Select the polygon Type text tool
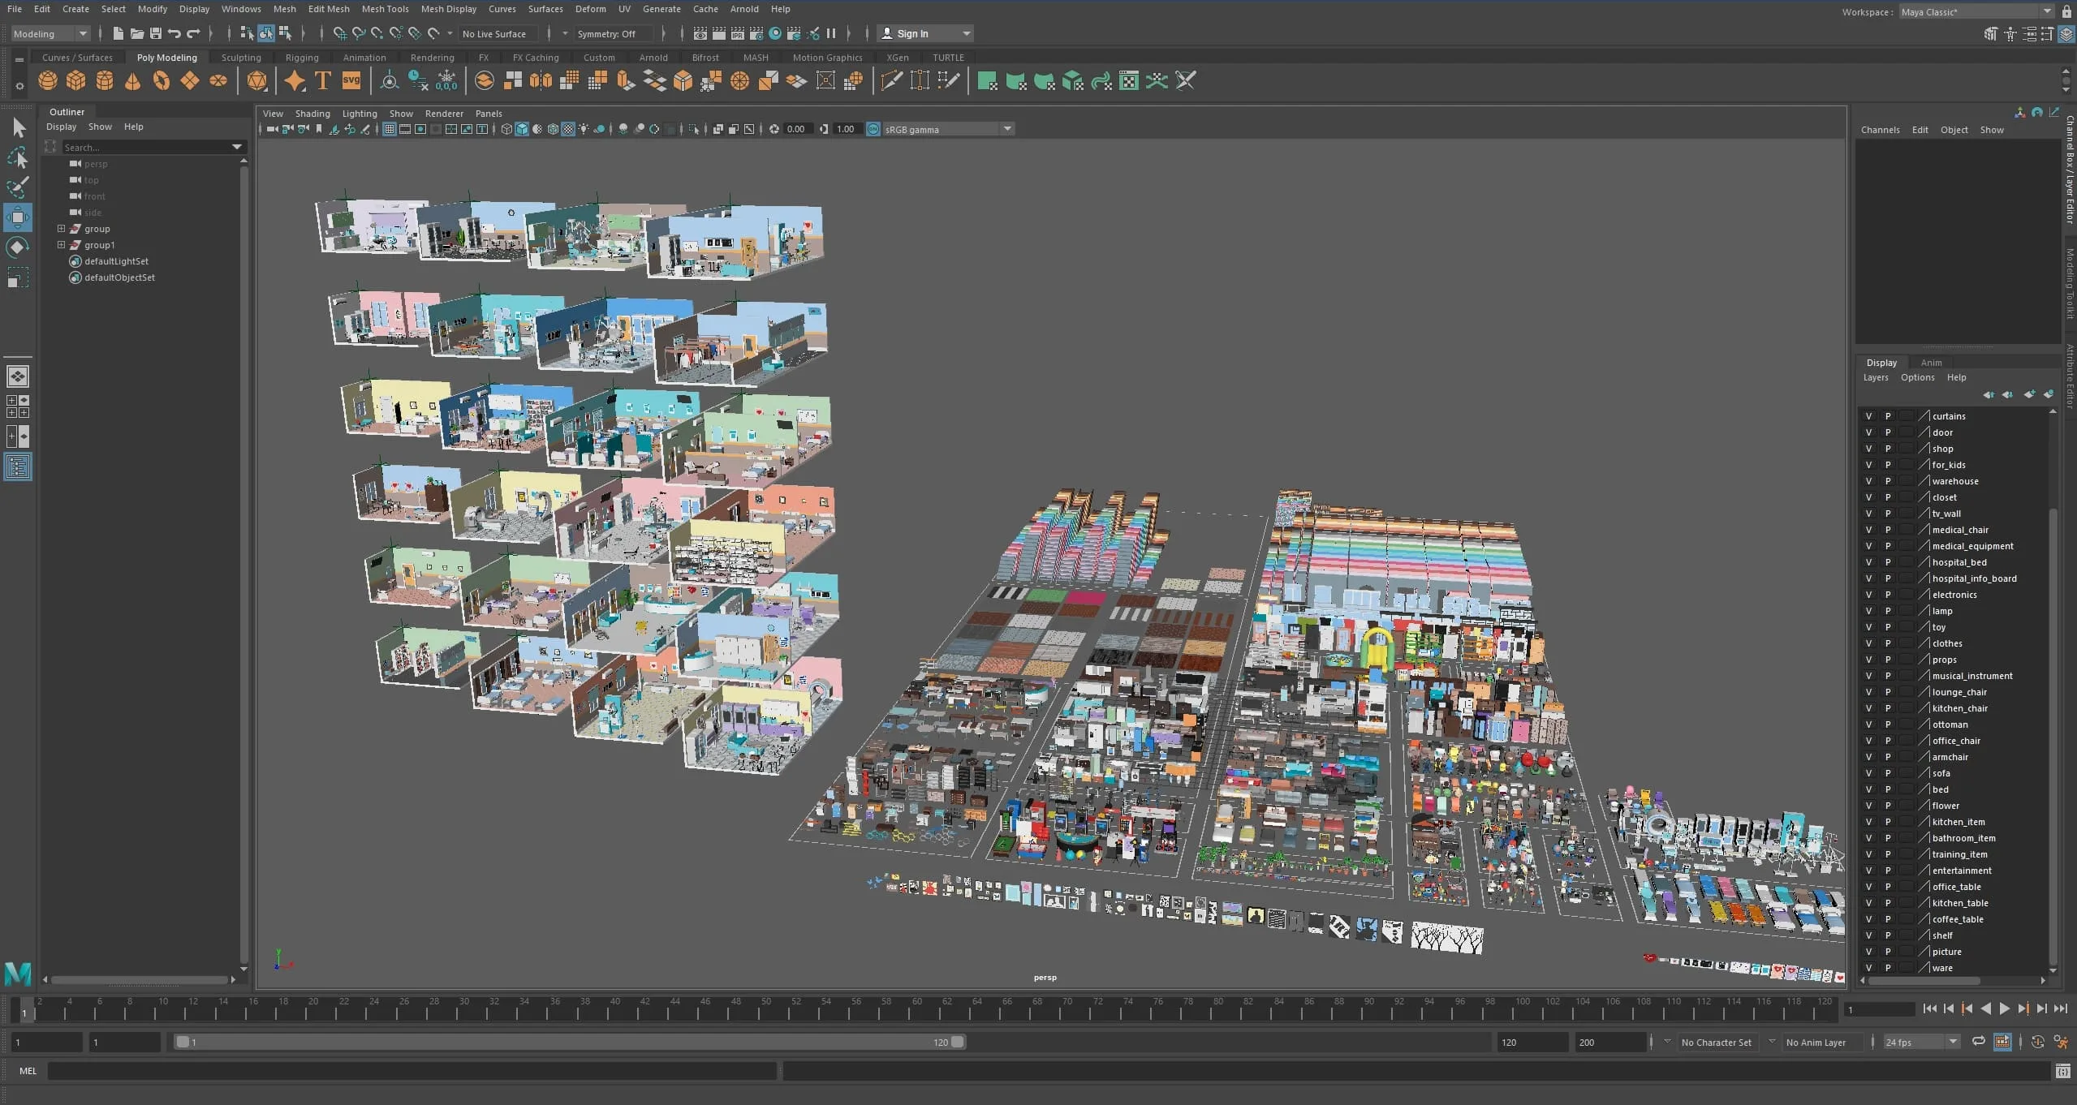 click(323, 81)
